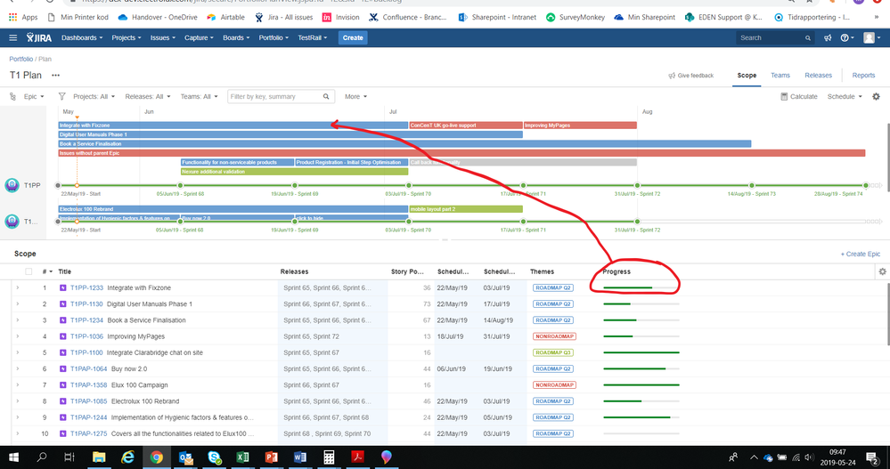Screen dimensions: 890x469
Task: Switch to the Scope tab
Action: point(747,76)
